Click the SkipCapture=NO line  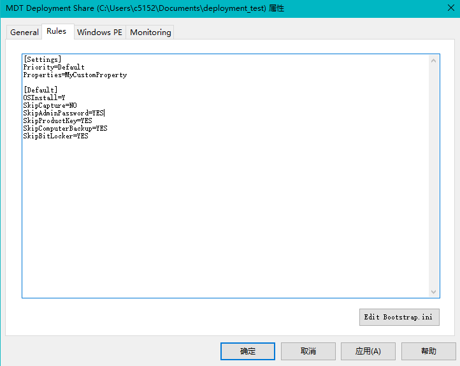[x=50, y=105]
